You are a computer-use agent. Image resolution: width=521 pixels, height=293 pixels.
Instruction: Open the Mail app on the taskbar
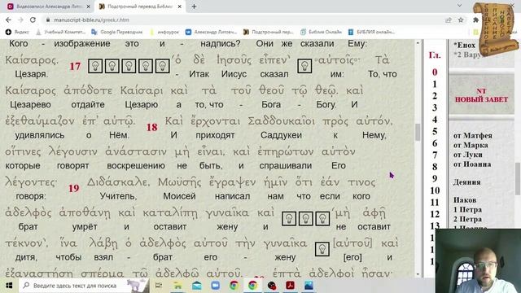(x=197, y=286)
